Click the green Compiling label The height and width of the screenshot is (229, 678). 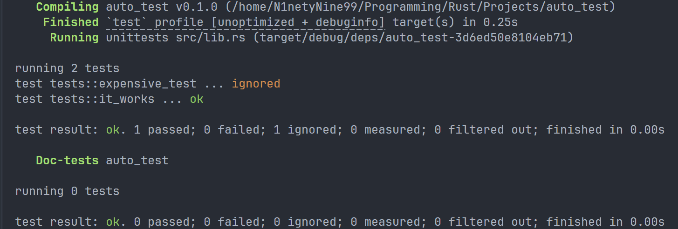67,7
